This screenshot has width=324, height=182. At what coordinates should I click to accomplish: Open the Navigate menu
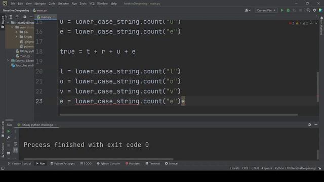[40, 4]
